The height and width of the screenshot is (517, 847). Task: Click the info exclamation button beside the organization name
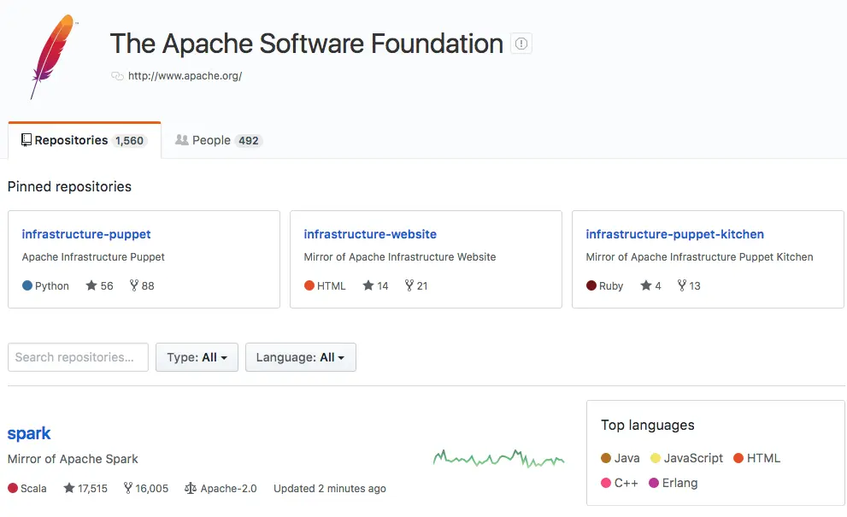(x=521, y=44)
